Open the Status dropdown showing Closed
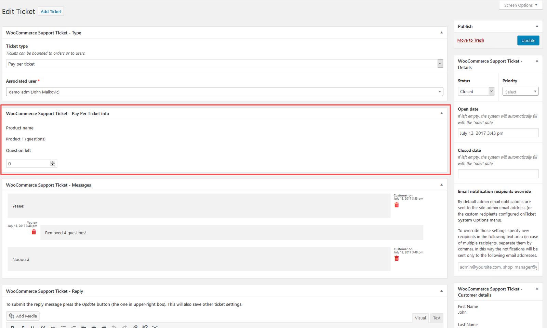 click(x=476, y=92)
